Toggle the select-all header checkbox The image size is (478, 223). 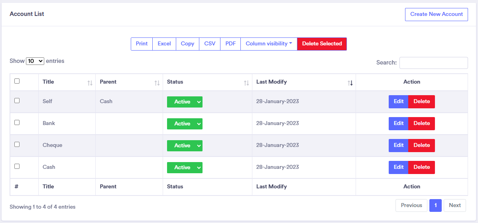17,81
